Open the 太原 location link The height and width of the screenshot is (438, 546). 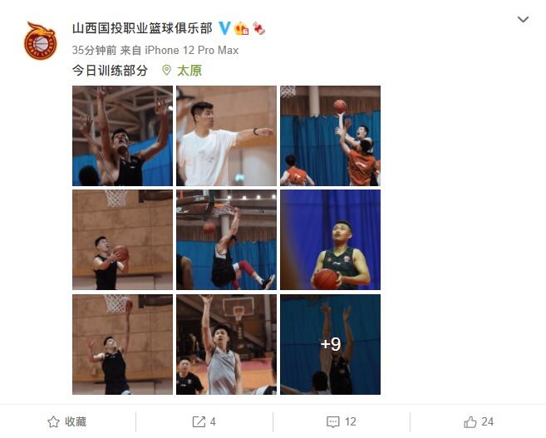click(189, 71)
